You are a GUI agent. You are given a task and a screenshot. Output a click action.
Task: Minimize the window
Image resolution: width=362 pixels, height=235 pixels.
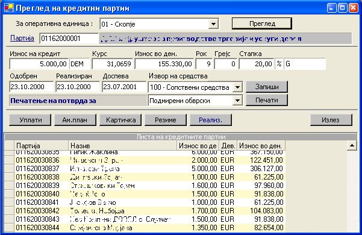pyautogui.click(x=331, y=8)
